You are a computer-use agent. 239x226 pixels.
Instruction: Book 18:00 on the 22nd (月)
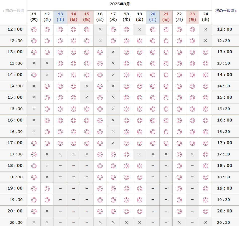[x=179, y=166]
